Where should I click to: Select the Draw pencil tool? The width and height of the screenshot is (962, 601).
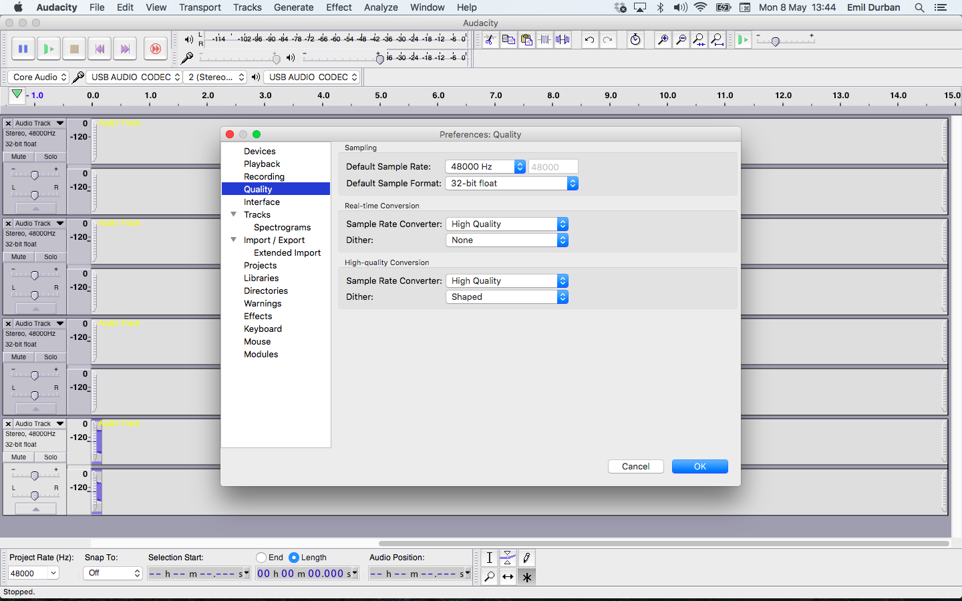click(526, 558)
